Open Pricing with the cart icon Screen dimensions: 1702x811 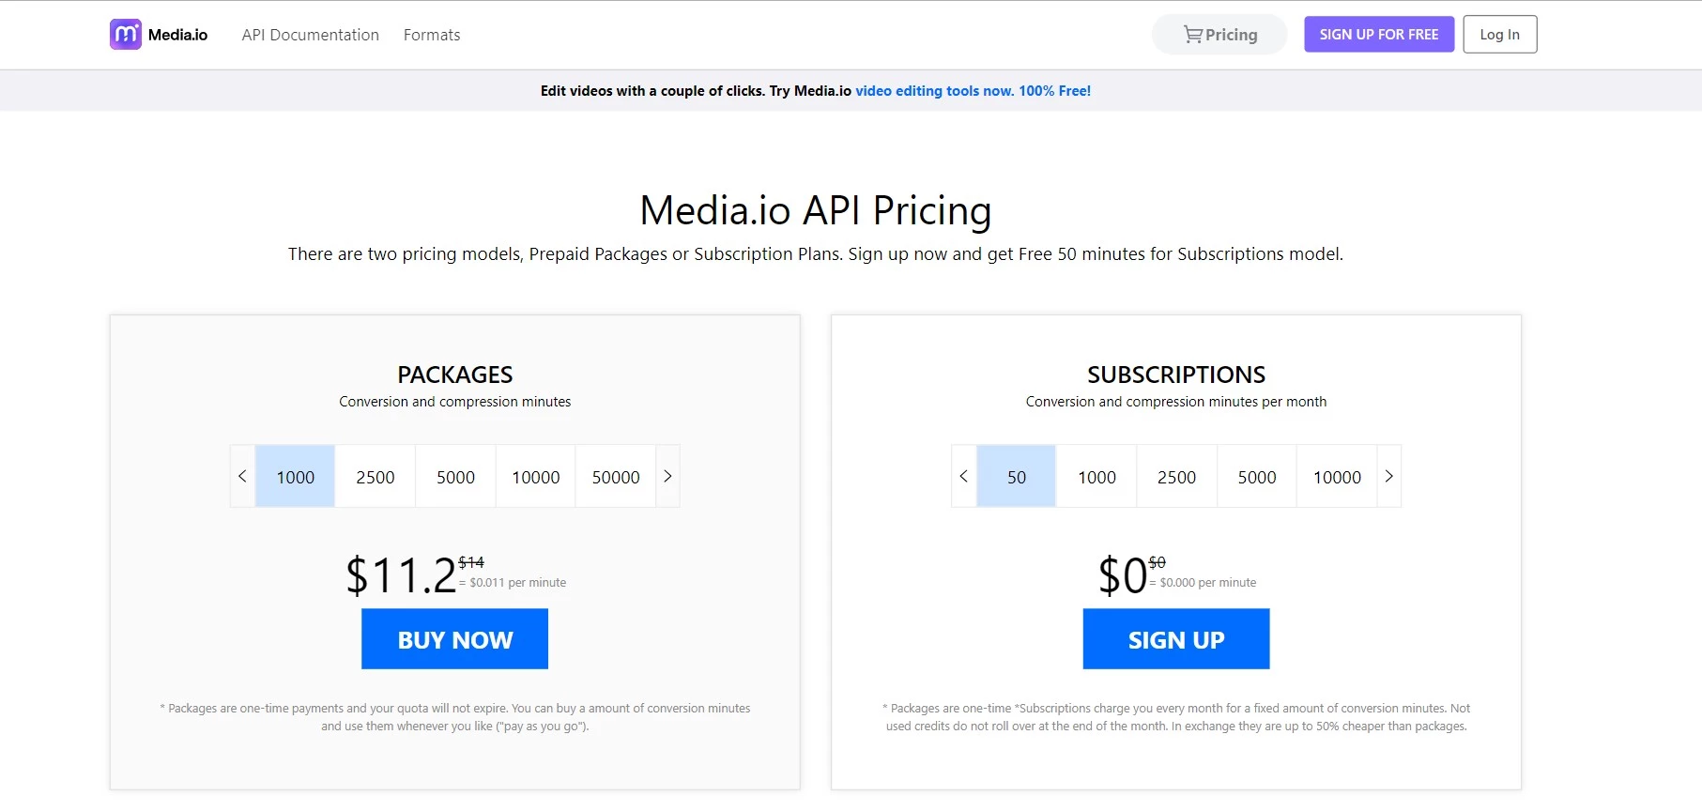(1219, 35)
